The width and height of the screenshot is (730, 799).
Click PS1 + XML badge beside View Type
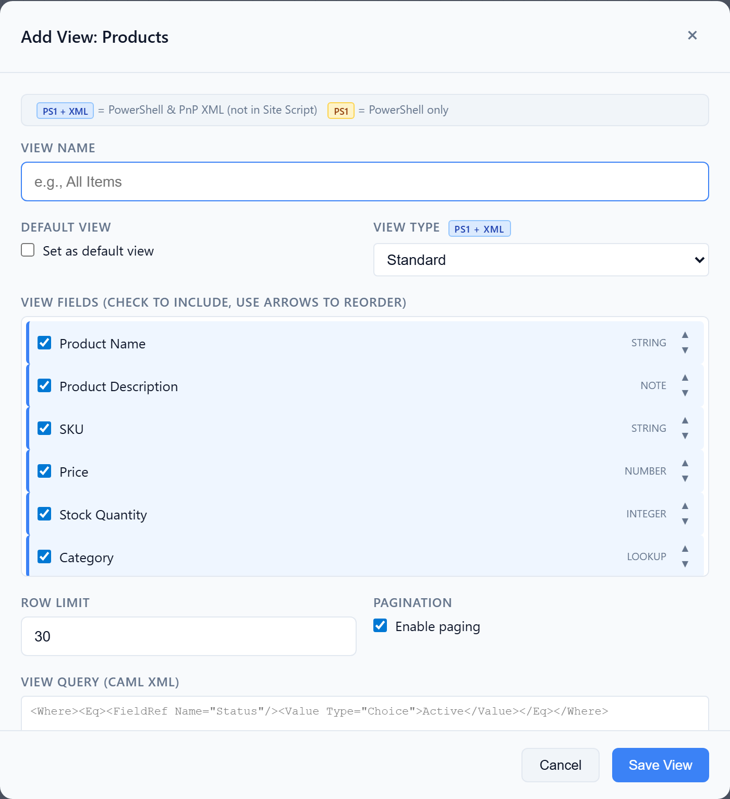click(x=480, y=229)
